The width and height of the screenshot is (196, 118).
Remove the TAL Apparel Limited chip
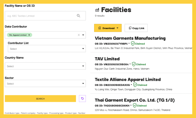click(29, 35)
